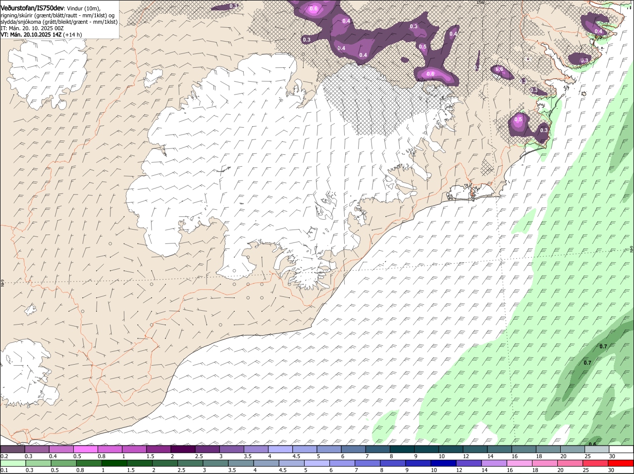Pick lower legend red swatch labeled 30
The height and width of the screenshot is (474, 634).
pyautogui.click(x=621, y=463)
